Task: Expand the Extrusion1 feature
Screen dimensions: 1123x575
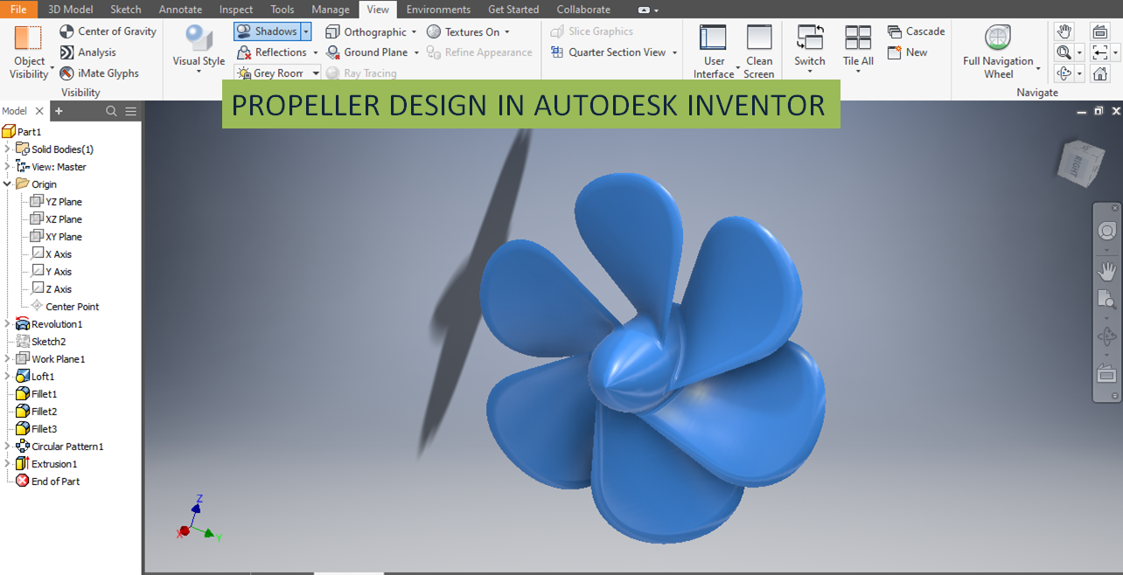Action: [x=7, y=463]
